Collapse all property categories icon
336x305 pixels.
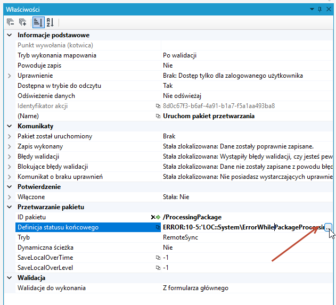pos(10,22)
